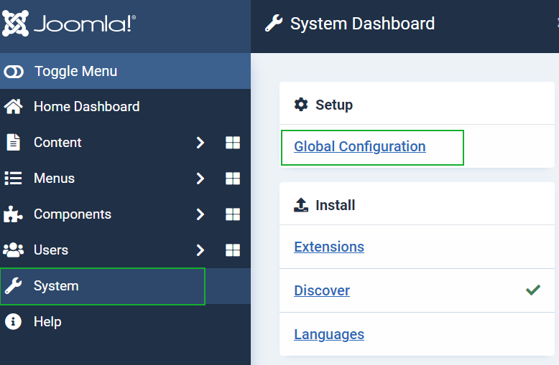Viewport: 559px width, 365px height.
Task: Click the people icon beside Users
Action: click(13, 250)
